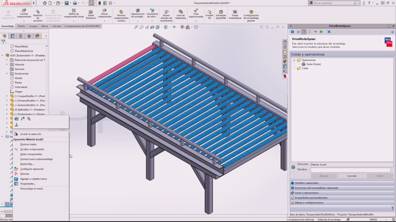Open the Complementos de SOLIDWORKS tab
The image size is (396, 222).
coord(82,26)
